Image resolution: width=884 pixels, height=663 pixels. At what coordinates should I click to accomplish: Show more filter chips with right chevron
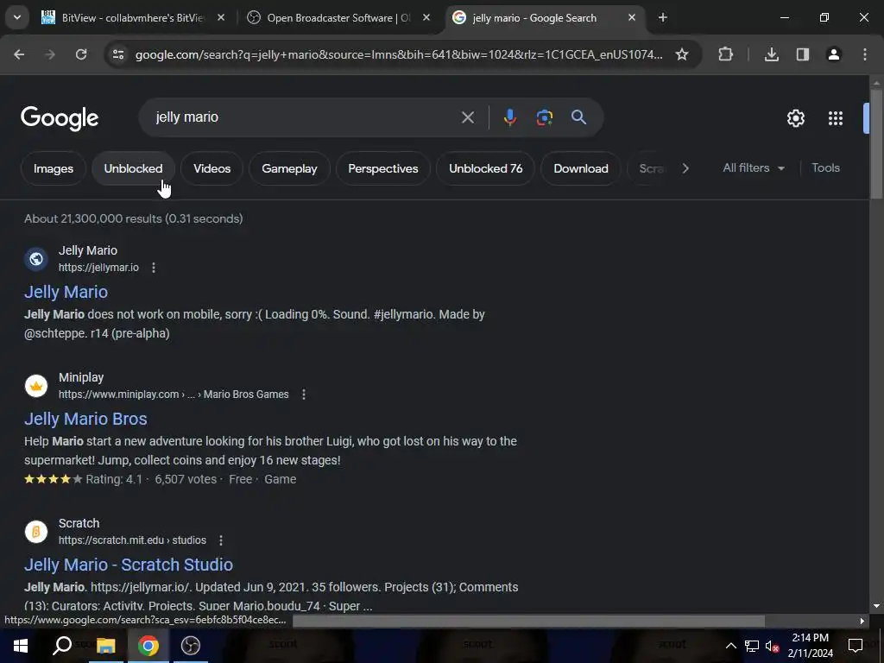pos(685,168)
